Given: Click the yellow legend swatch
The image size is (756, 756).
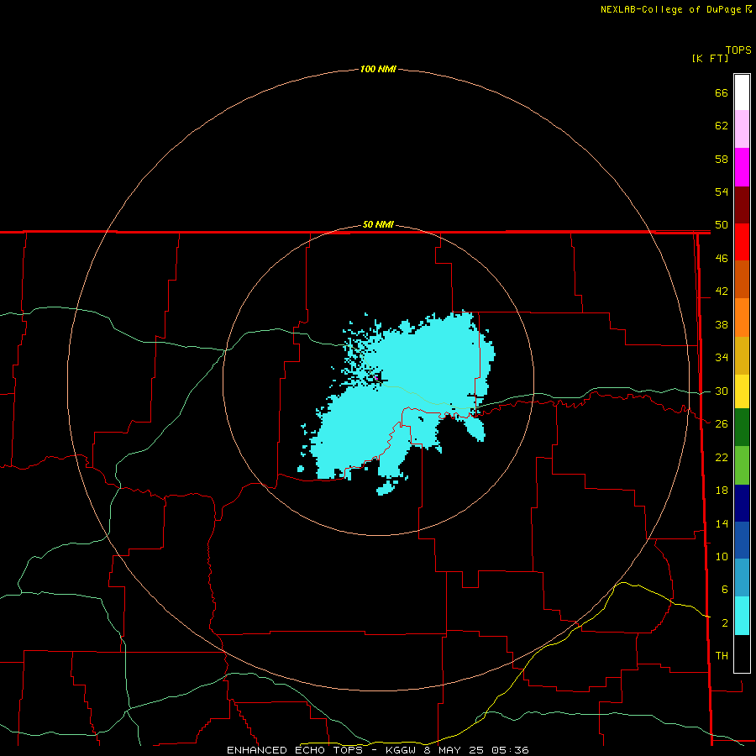Looking at the screenshot, I should [x=742, y=391].
